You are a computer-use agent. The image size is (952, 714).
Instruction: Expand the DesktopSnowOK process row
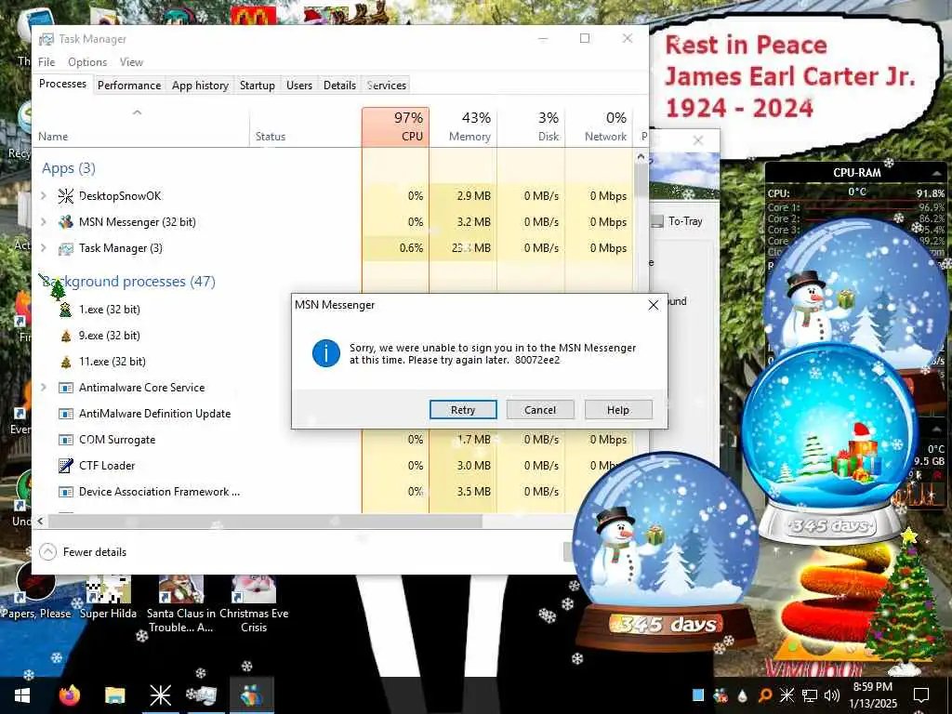tap(43, 196)
